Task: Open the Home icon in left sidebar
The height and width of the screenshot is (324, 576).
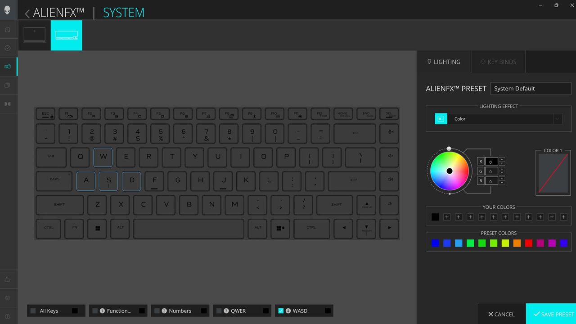Action: point(8,29)
